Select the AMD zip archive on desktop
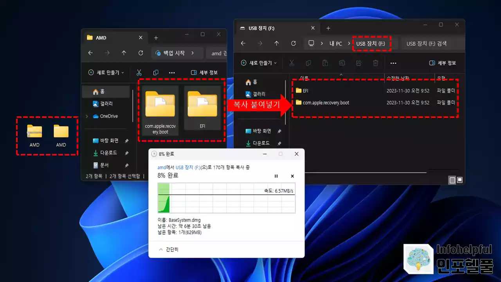The height and width of the screenshot is (282, 501). (x=34, y=136)
